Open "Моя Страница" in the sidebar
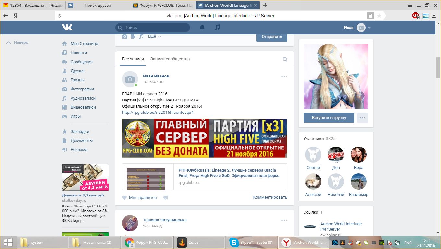The height and width of the screenshot is (249, 441). coord(84,44)
